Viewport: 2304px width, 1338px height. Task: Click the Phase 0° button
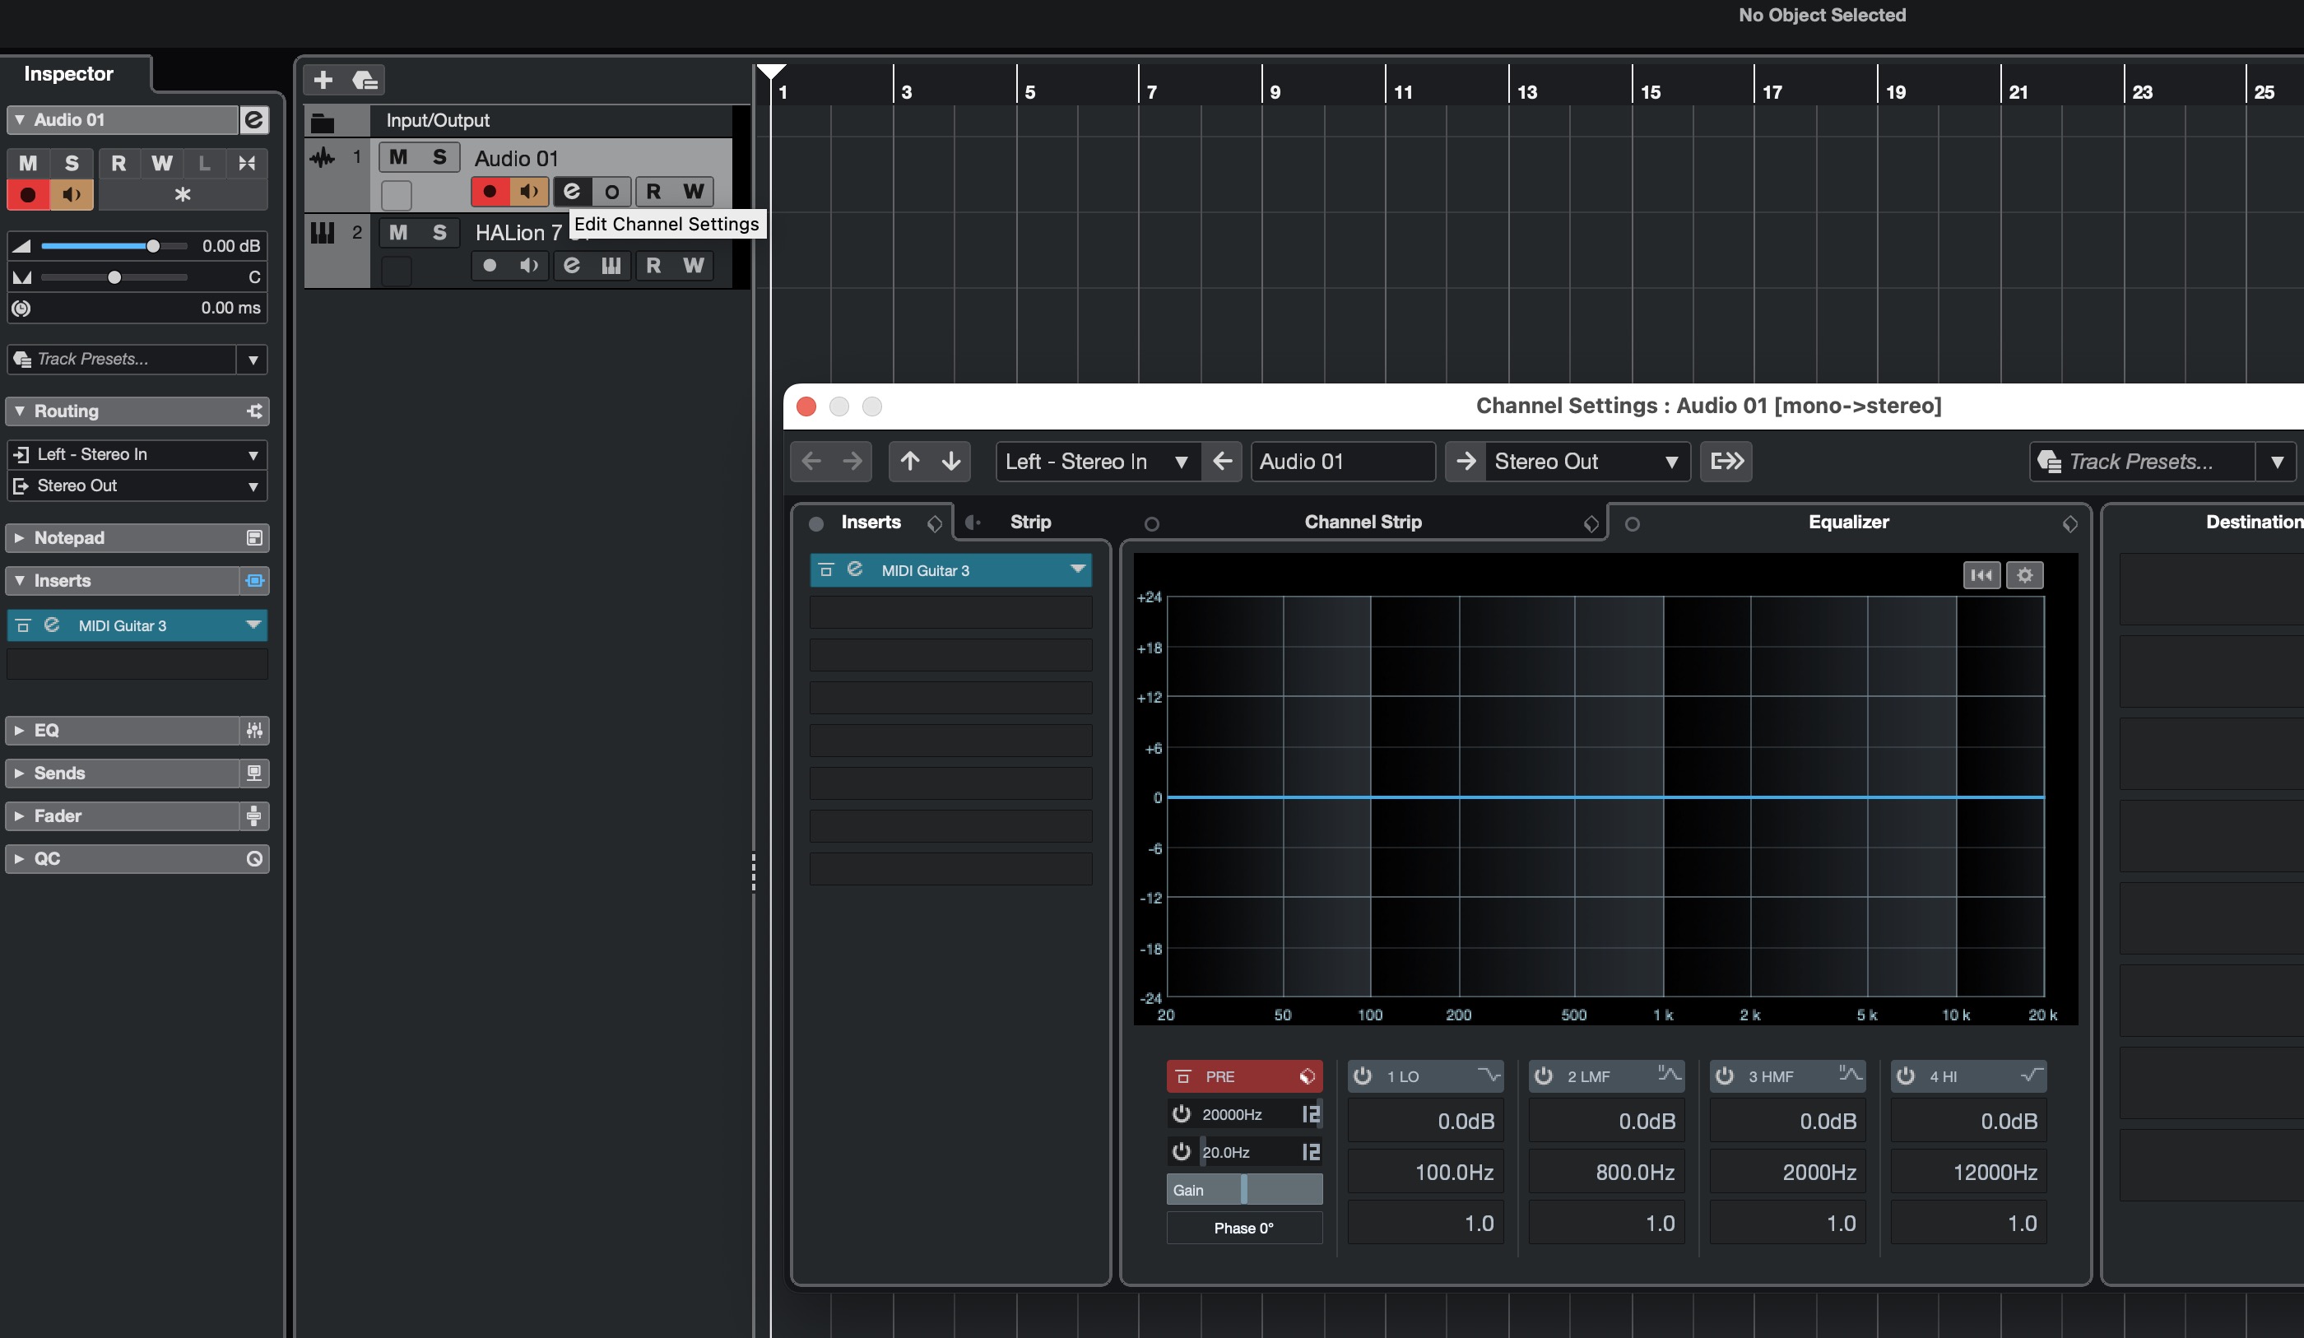1243,1229
